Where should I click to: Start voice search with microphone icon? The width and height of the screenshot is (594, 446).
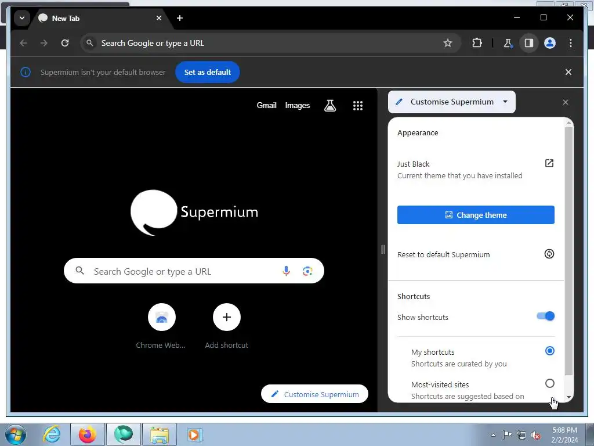pyautogui.click(x=286, y=271)
